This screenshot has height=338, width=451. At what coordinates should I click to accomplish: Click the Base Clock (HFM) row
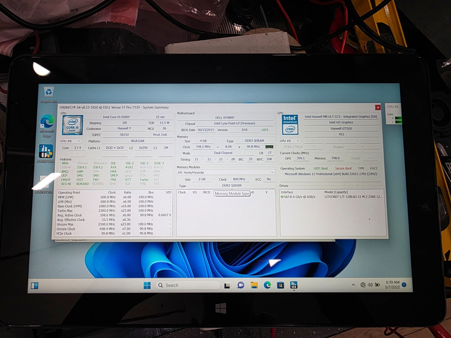click(x=114, y=206)
